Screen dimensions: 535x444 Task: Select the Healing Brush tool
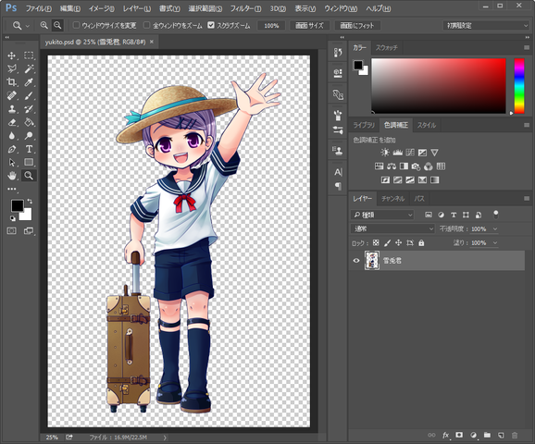[12, 96]
